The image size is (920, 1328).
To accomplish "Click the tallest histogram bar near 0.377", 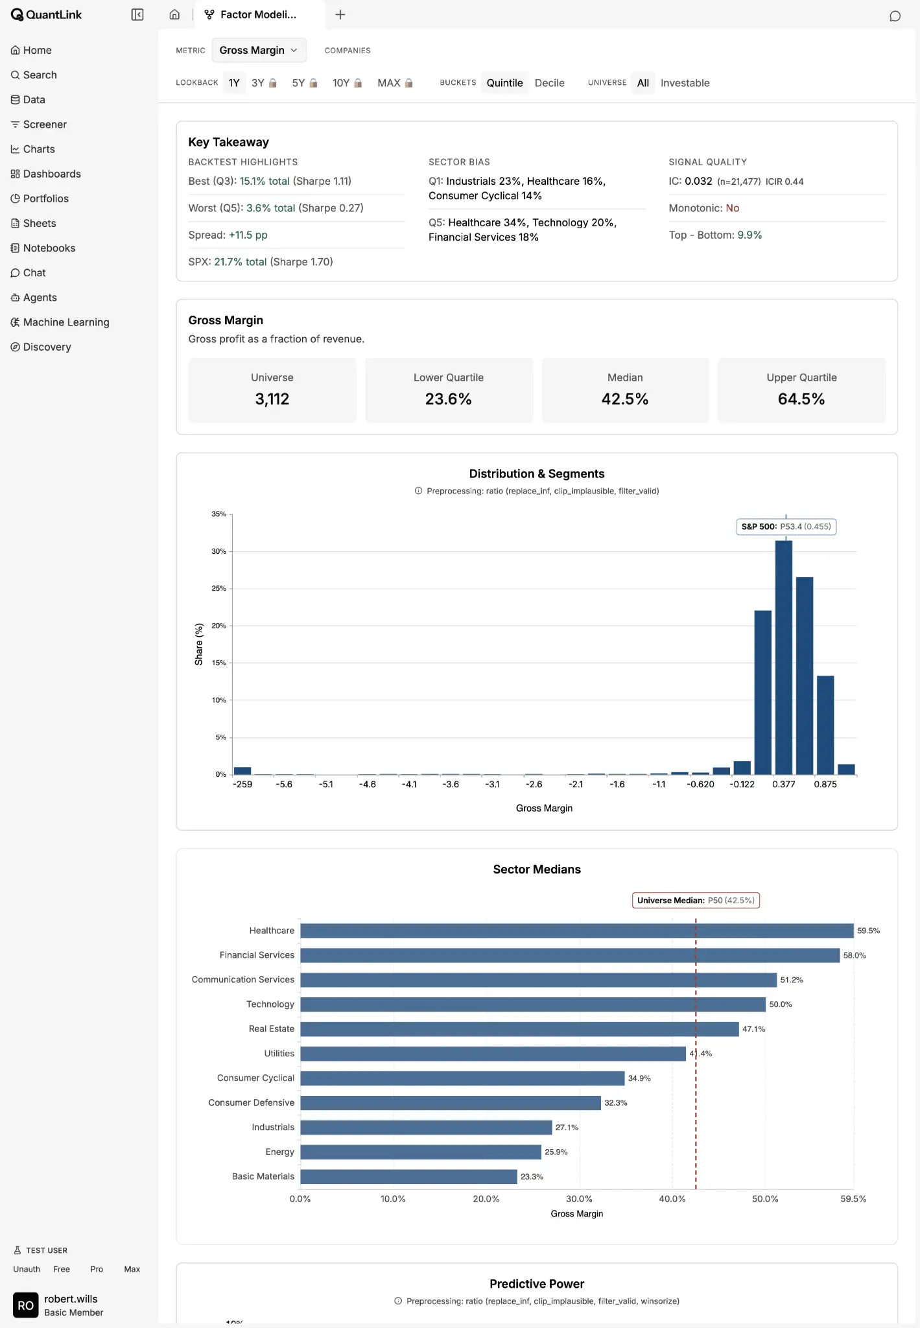I will [783, 658].
